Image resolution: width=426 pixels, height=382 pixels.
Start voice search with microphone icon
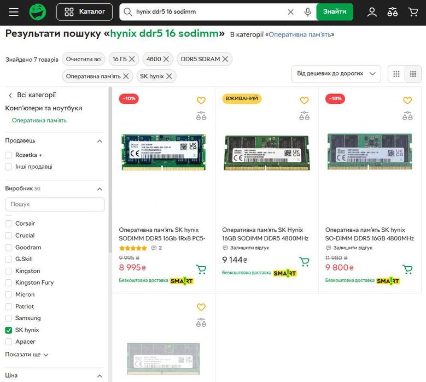pyautogui.click(x=307, y=11)
